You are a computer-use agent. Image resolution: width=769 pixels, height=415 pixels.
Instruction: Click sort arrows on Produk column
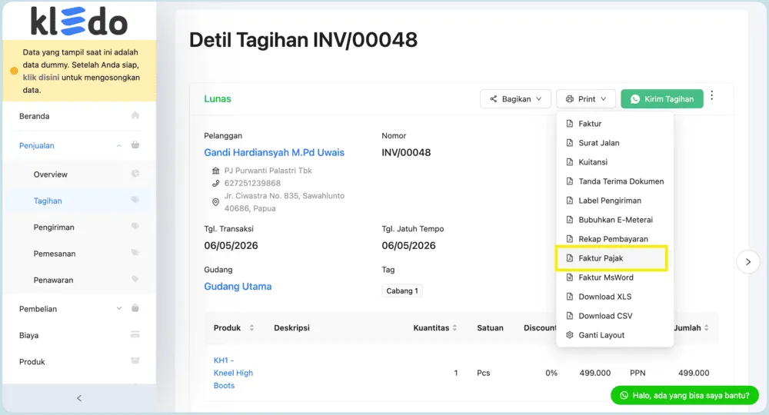pos(251,328)
